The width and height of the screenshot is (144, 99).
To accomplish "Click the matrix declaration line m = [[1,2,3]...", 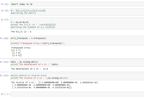I will tap(28, 11).
